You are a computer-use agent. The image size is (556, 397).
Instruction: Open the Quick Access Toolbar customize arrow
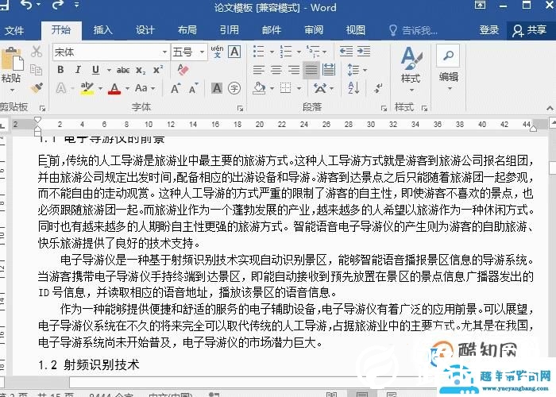pos(76,5)
